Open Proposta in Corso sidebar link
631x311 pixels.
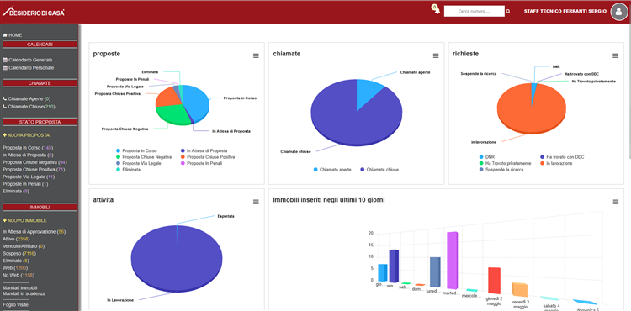pos(28,148)
